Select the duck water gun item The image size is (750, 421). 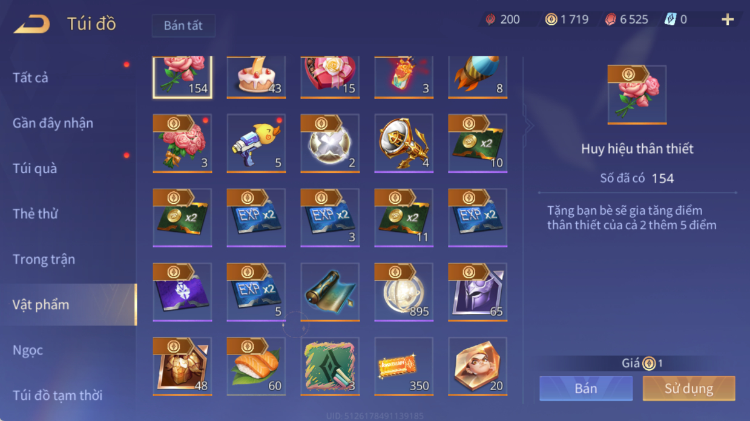point(256,143)
